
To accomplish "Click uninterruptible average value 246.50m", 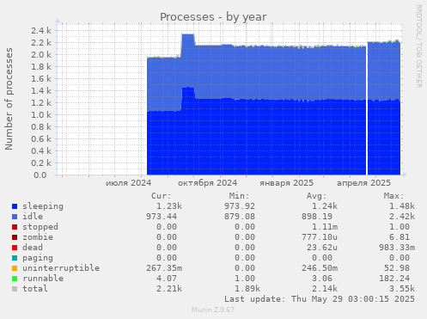I will (x=320, y=268).
